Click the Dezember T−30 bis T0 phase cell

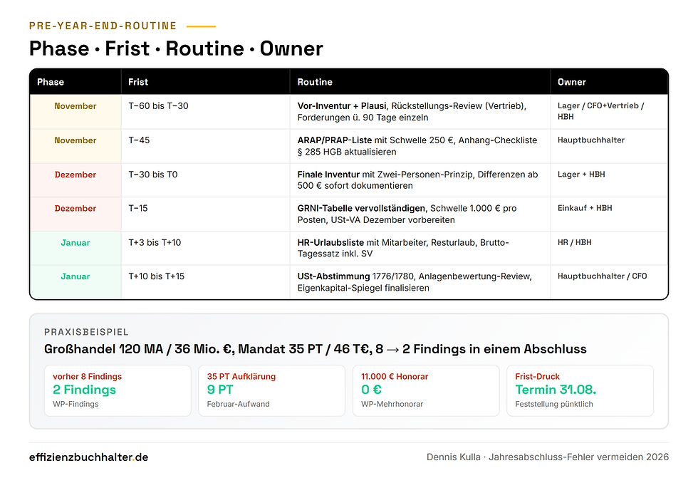pyautogui.click(x=75, y=180)
